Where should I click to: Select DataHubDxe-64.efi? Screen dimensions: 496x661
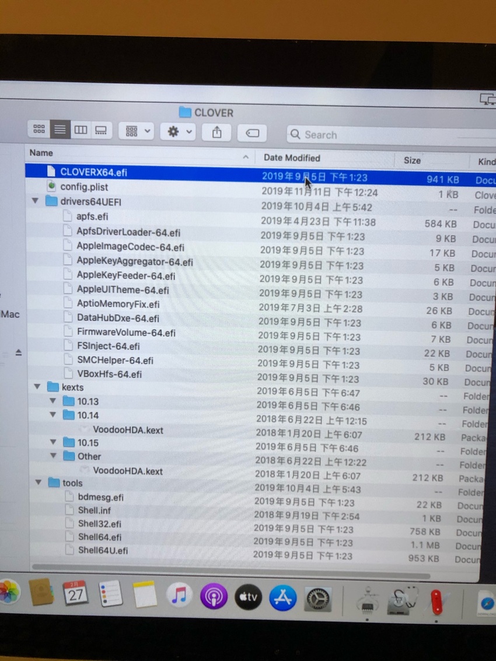coord(118,319)
